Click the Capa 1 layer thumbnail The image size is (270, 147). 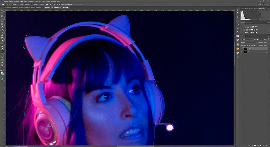click(245, 49)
